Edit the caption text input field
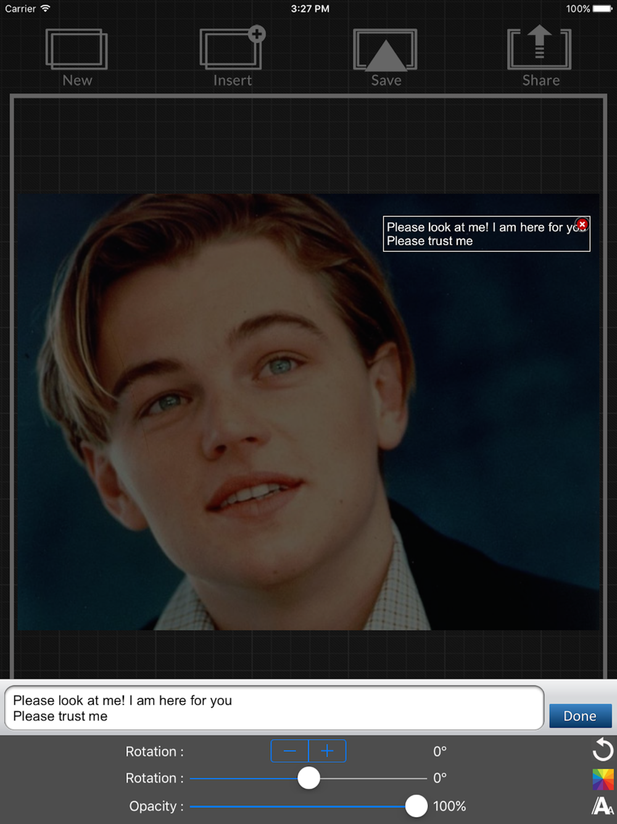Image resolution: width=617 pixels, height=824 pixels. click(x=275, y=708)
